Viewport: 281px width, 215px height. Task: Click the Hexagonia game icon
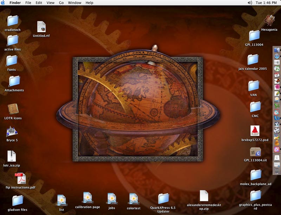(x=269, y=20)
